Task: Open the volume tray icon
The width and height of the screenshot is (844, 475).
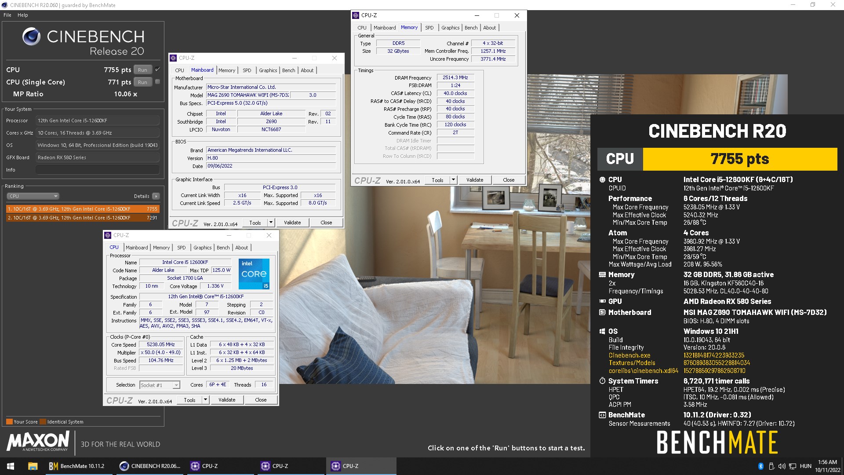Action: pyautogui.click(x=782, y=466)
